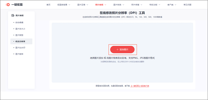This screenshot has width=208, height=100.
Task: Select 修改分辨率 in the sidebar
Action: tap(21, 41)
